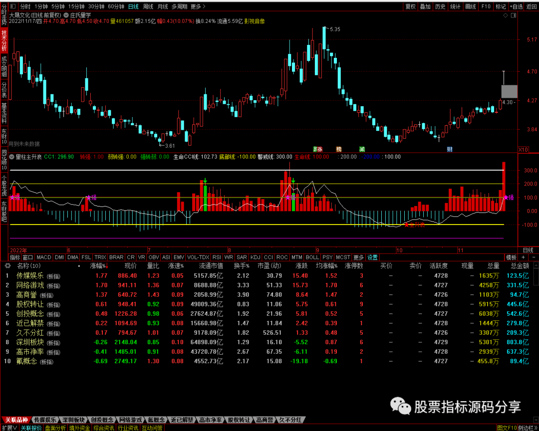Viewport: 539px width, 431px height.
Task: Click the scroll-down arrow beside the bottom tabs
Action: click(x=536, y=420)
